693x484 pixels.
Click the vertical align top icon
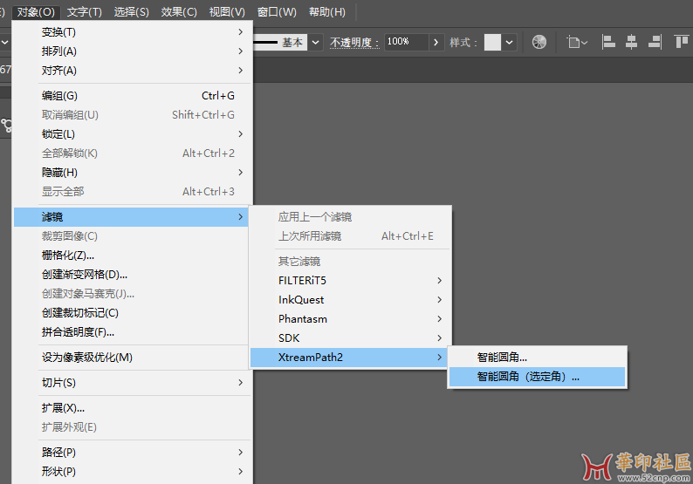(x=682, y=43)
